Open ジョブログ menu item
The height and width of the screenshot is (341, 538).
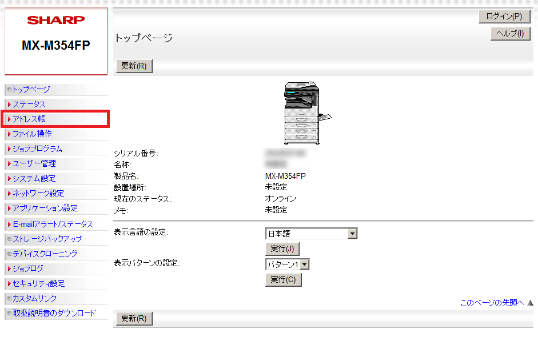point(28,268)
